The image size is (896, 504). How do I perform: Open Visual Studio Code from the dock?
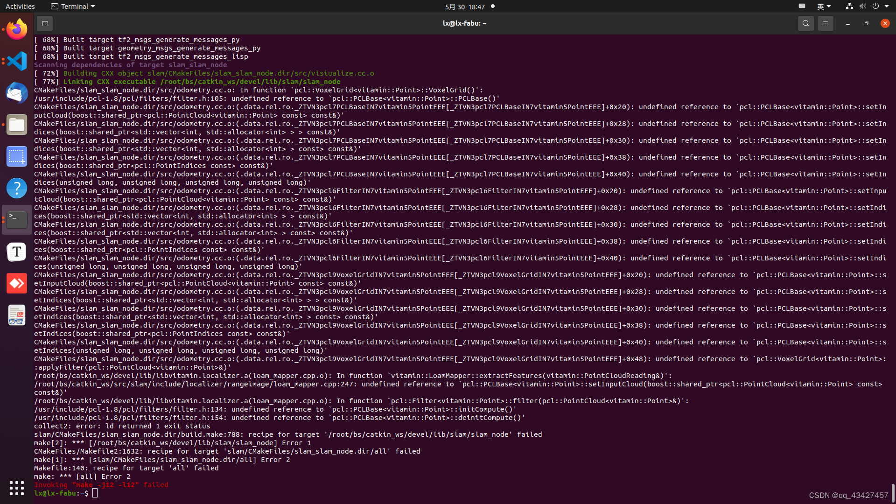coord(17,61)
